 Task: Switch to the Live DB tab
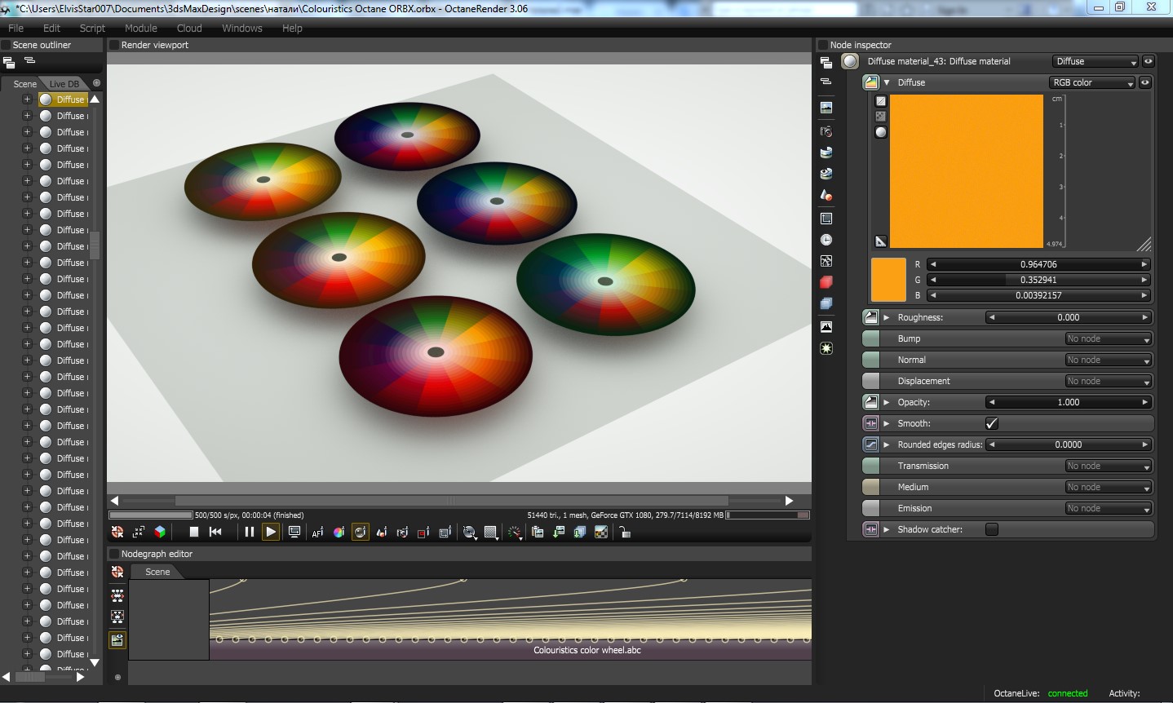[64, 84]
